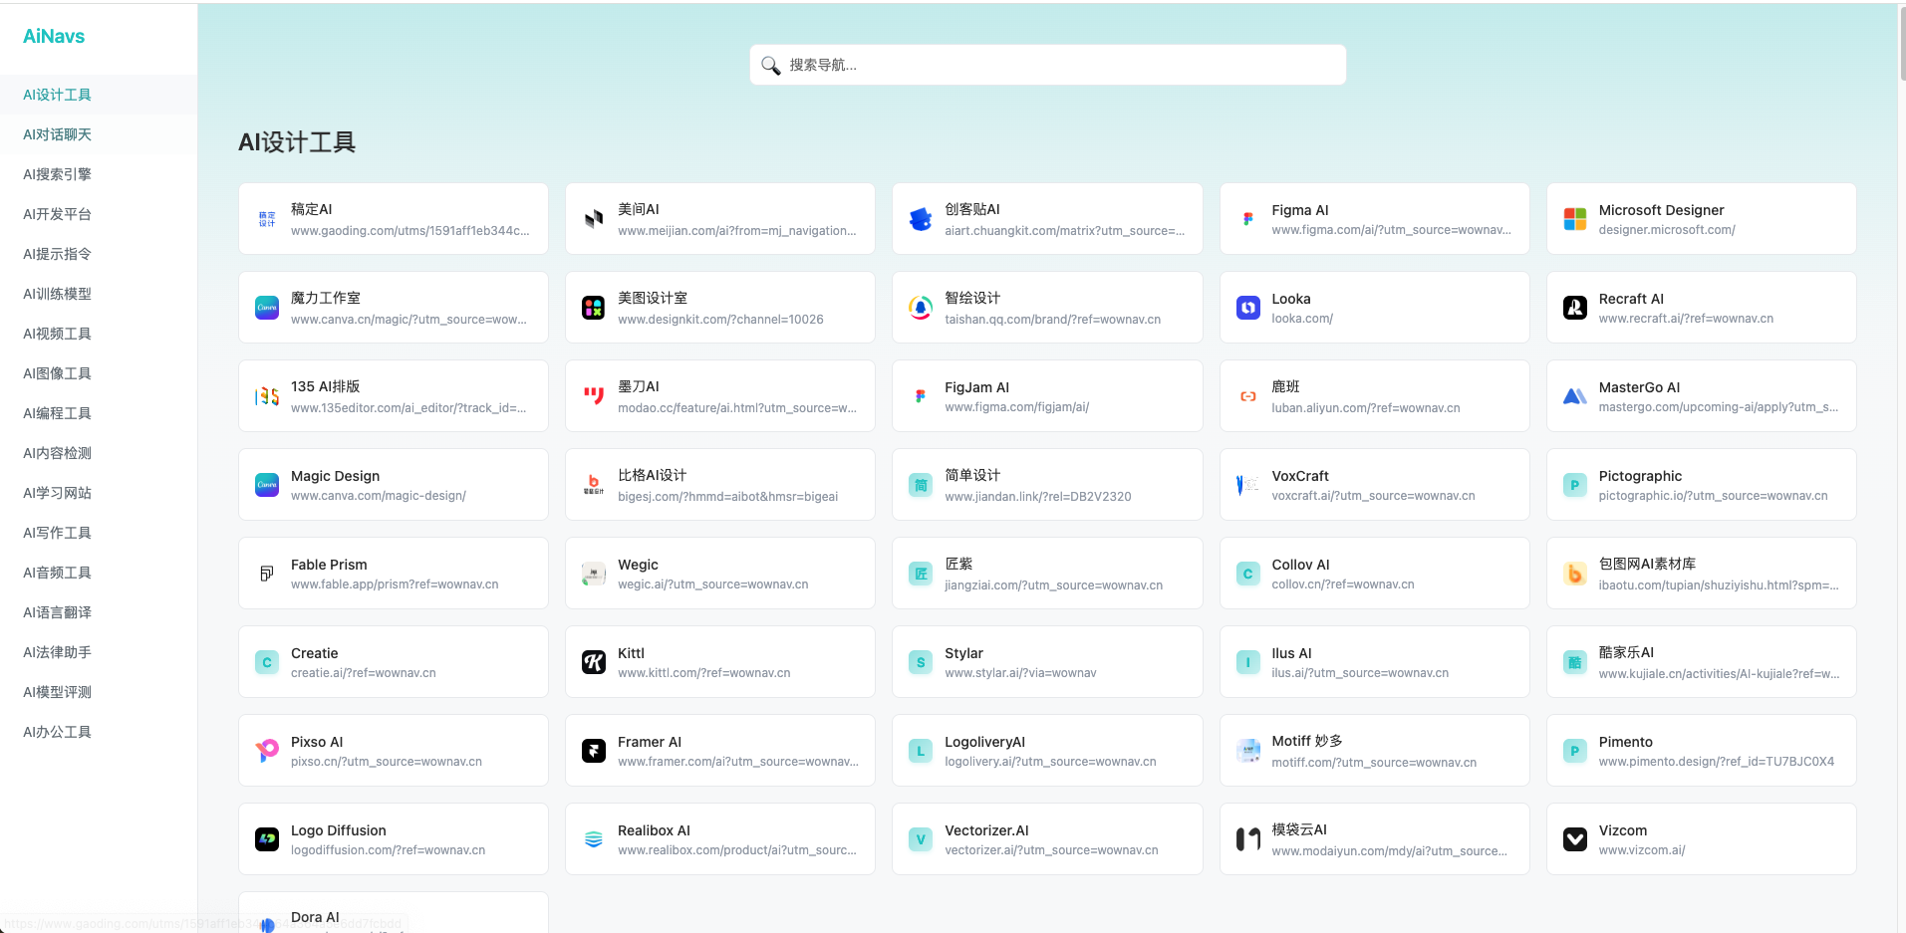Click the 创客贴AI logo icon
The height and width of the screenshot is (933, 1906).
point(921,219)
